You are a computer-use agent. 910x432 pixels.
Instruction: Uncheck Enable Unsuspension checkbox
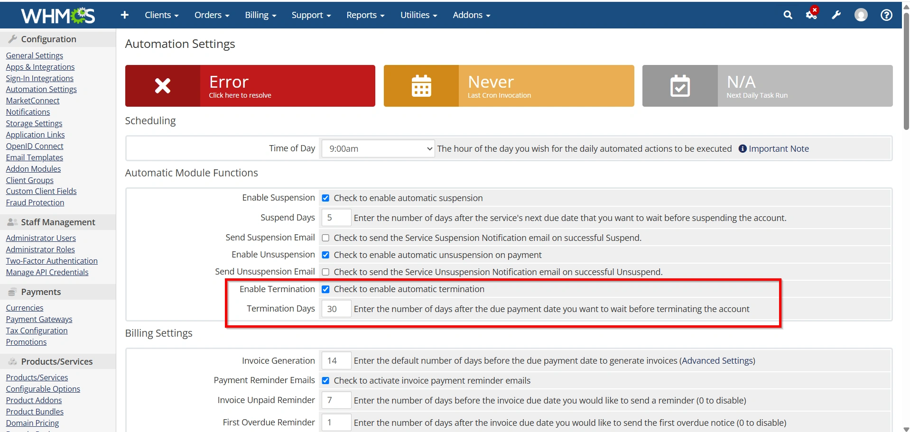[x=325, y=255]
